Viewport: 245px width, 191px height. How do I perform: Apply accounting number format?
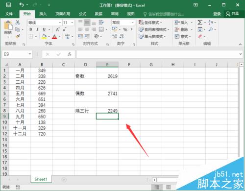(115, 29)
